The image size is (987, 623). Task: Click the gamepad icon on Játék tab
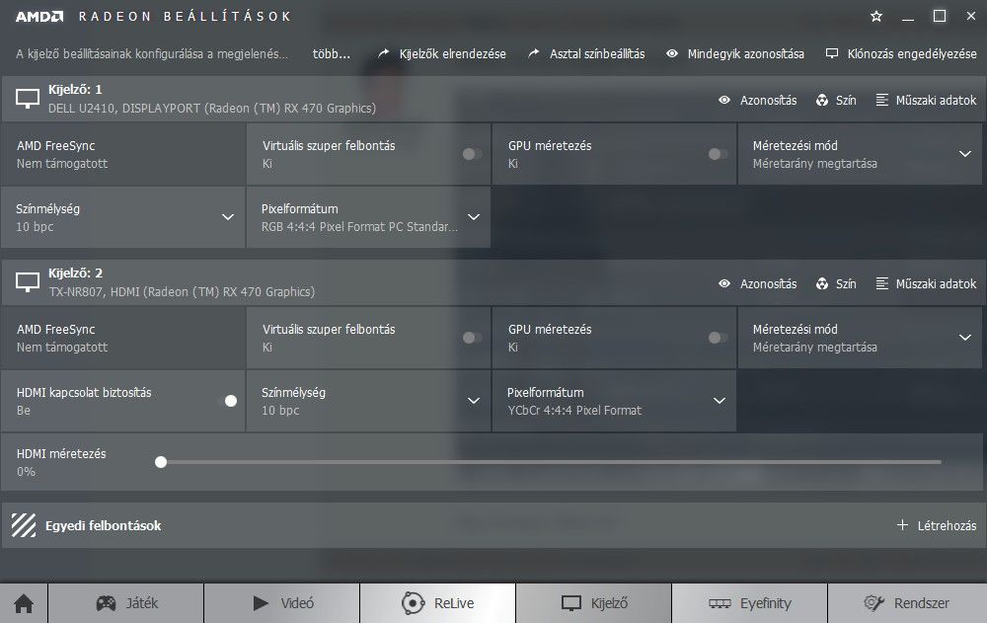coord(106,603)
